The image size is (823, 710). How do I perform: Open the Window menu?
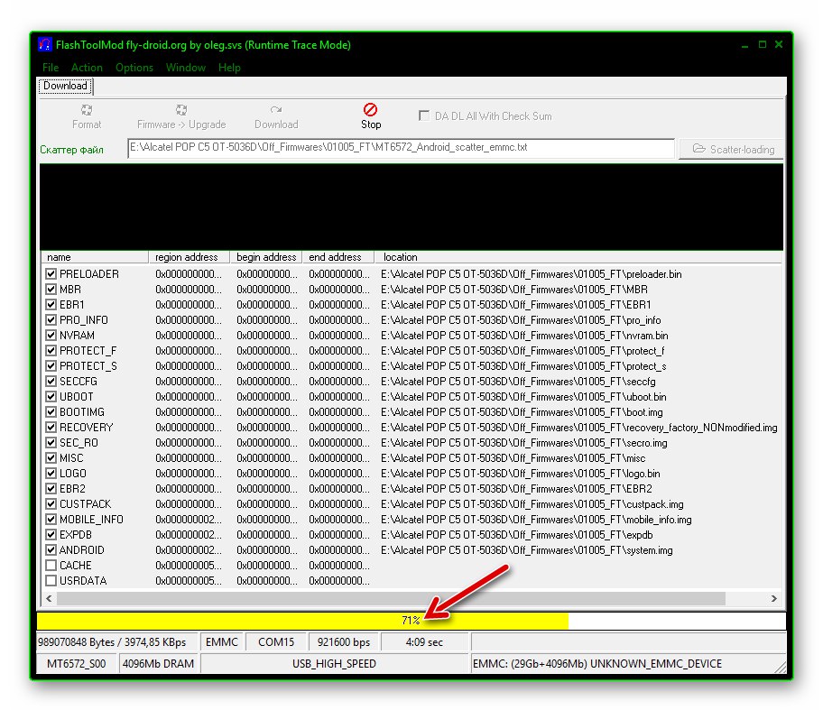[185, 68]
